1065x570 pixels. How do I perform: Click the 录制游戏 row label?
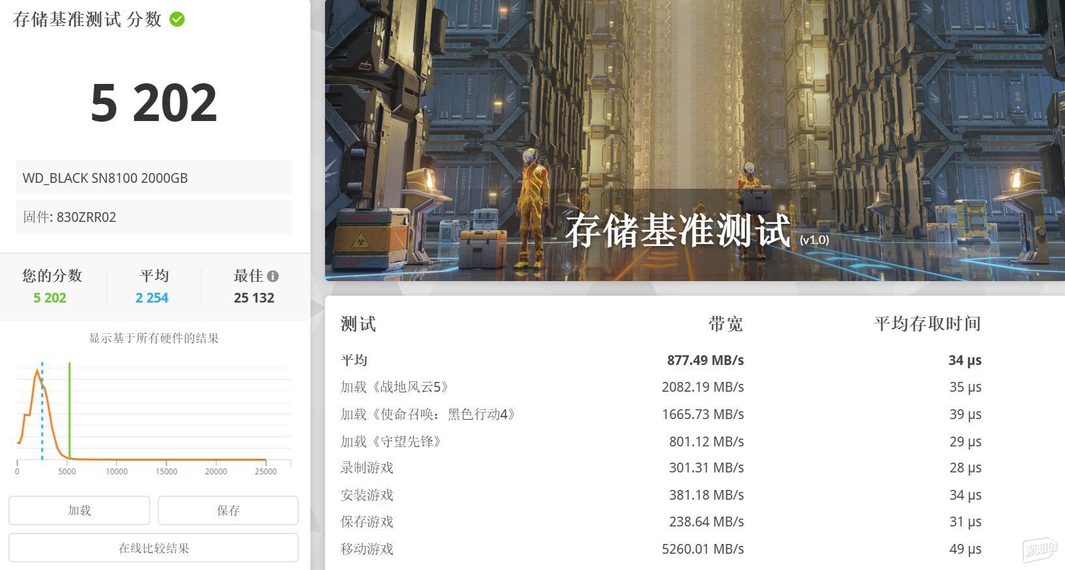pyautogui.click(x=367, y=468)
